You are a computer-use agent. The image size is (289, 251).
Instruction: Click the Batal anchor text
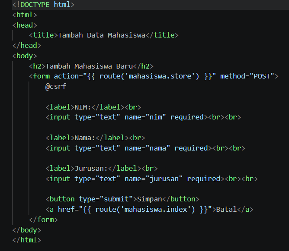(227, 209)
